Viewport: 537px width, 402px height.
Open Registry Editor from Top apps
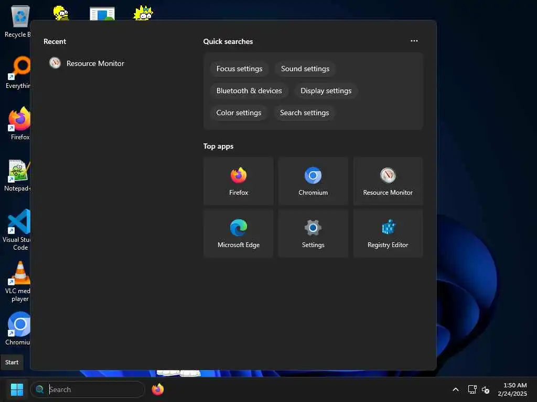point(388,233)
